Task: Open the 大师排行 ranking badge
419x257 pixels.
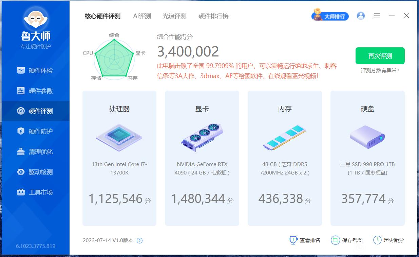Action: 330,16
